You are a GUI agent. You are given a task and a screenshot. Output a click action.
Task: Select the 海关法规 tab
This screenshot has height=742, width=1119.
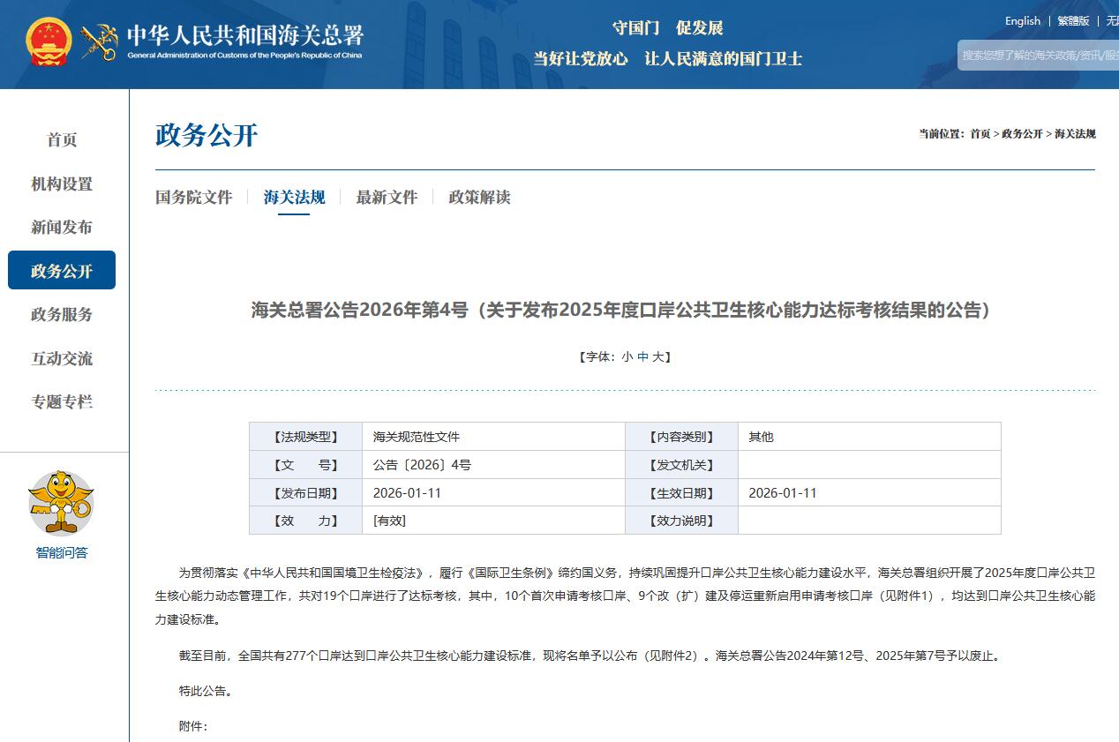(294, 197)
